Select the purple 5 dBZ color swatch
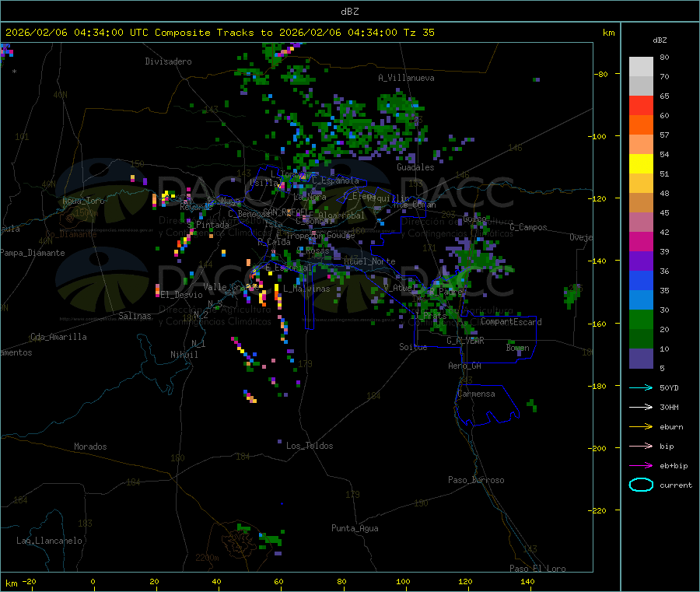 pos(641,359)
